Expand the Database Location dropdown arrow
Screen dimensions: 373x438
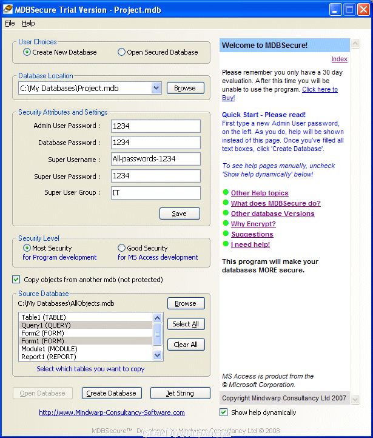coord(156,88)
